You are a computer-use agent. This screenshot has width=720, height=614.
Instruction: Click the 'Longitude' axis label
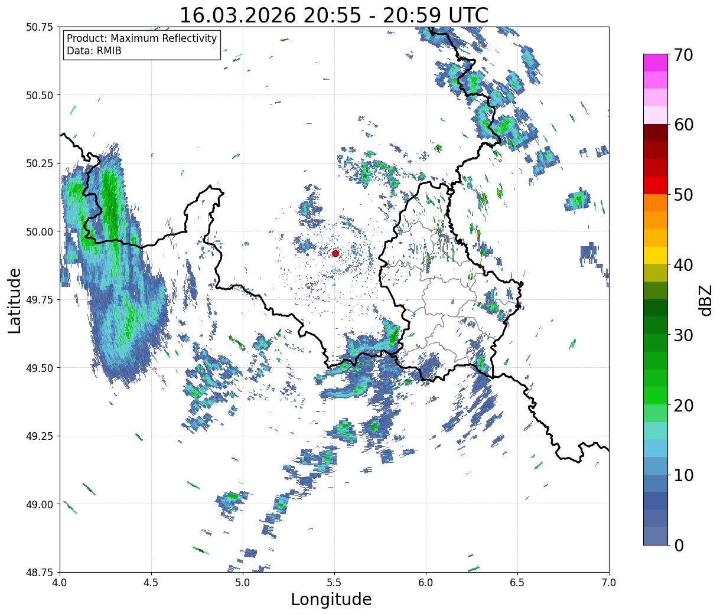(331, 600)
